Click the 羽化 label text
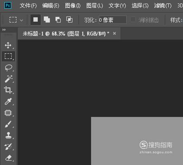 pyautogui.click(x=90, y=20)
